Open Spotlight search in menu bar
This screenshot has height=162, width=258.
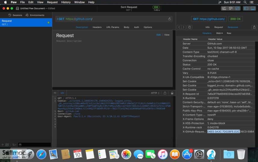click(245, 2)
